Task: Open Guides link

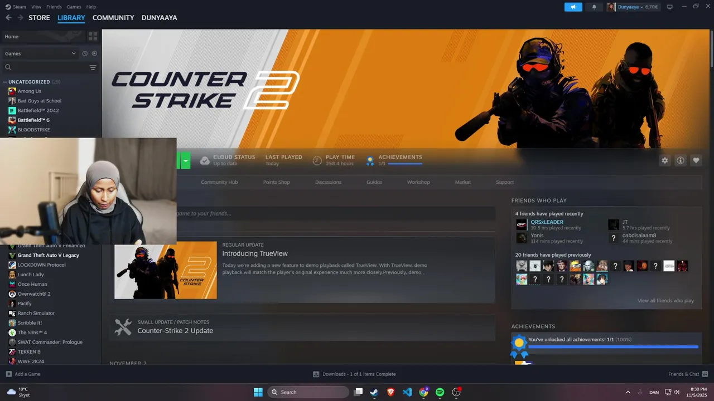Action: click(x=374, y=182)
